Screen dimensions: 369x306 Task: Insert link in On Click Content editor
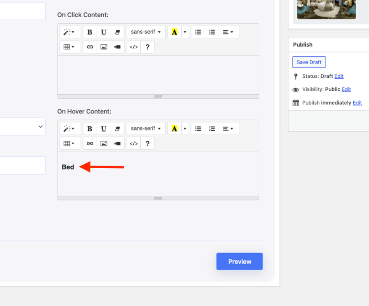tap(89, 47)
